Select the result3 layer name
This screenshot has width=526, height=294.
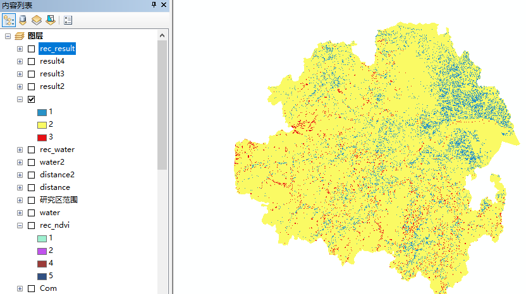[52, 74]
